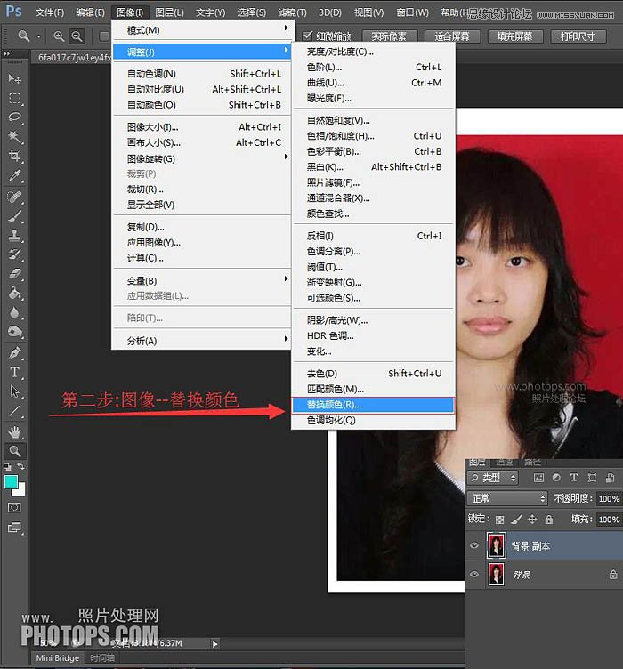Image resolution: width=623 pixels, height=669 pixels.
Task: Filter layers by pixel layer icon
Action: tap(539, 478)
